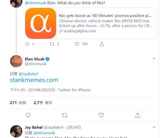Click the orange Seeking Alpha logo thumbnail

coord(41,23)
